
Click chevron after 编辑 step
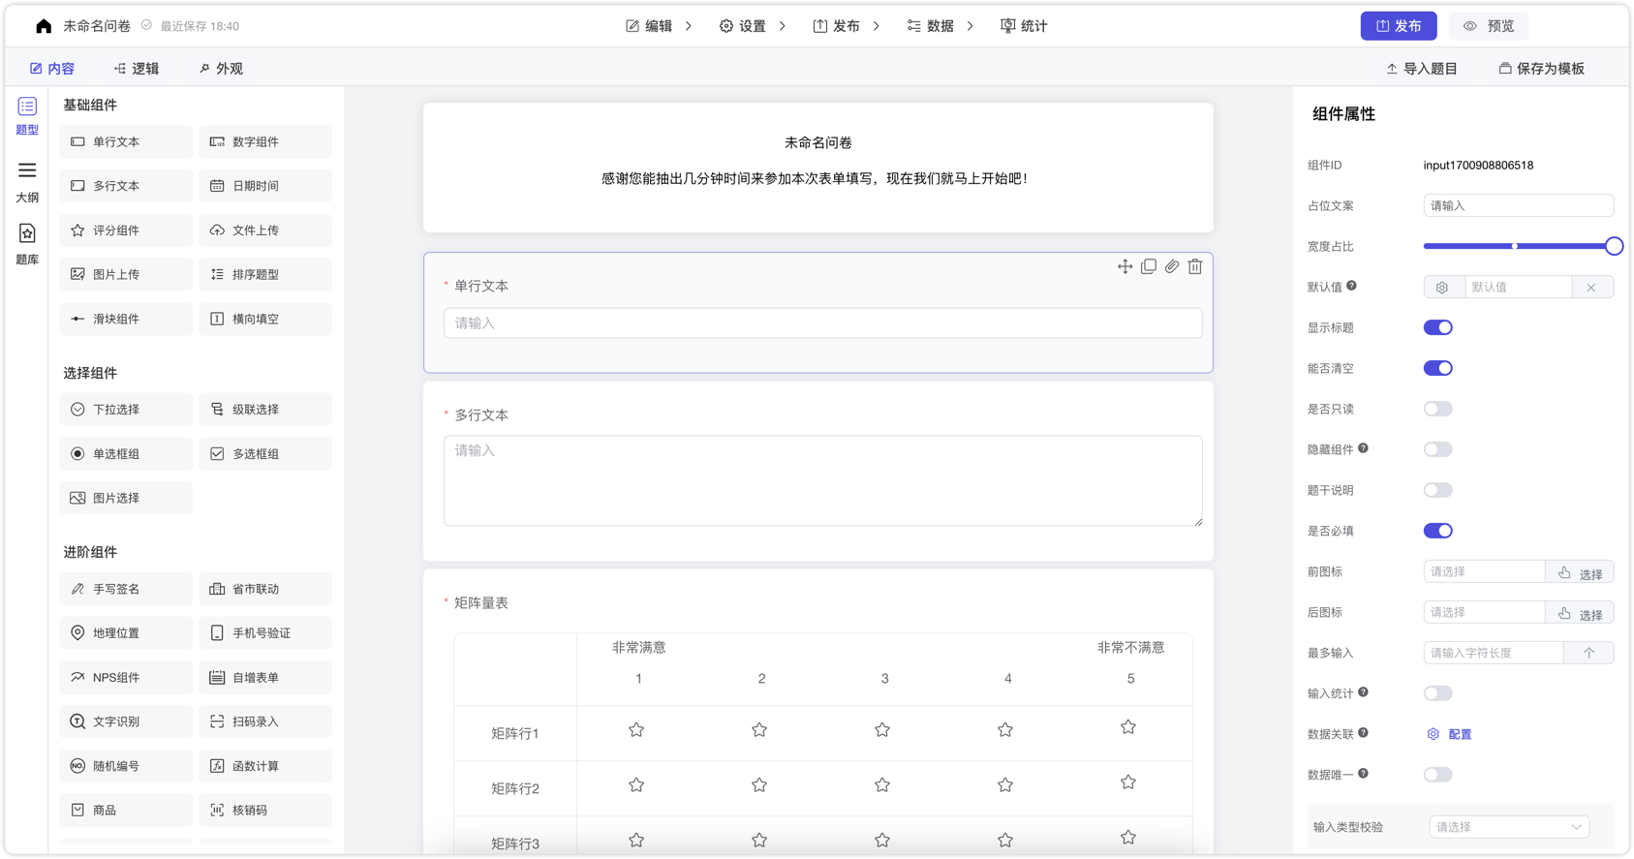[689, 26]
